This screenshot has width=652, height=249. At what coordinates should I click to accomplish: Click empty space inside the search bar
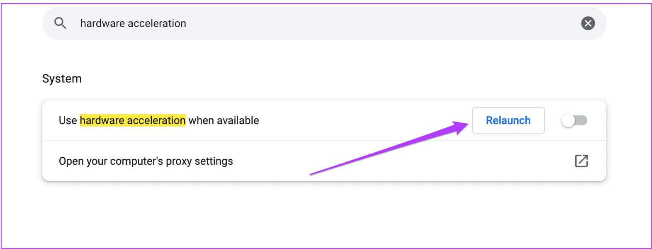pos(373,23)
